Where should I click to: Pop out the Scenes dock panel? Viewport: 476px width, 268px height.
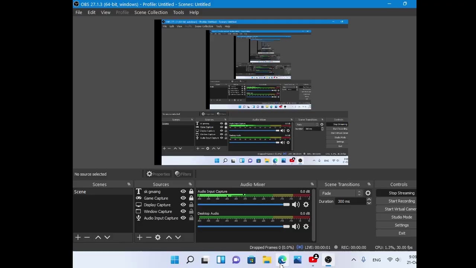point(129,184)
